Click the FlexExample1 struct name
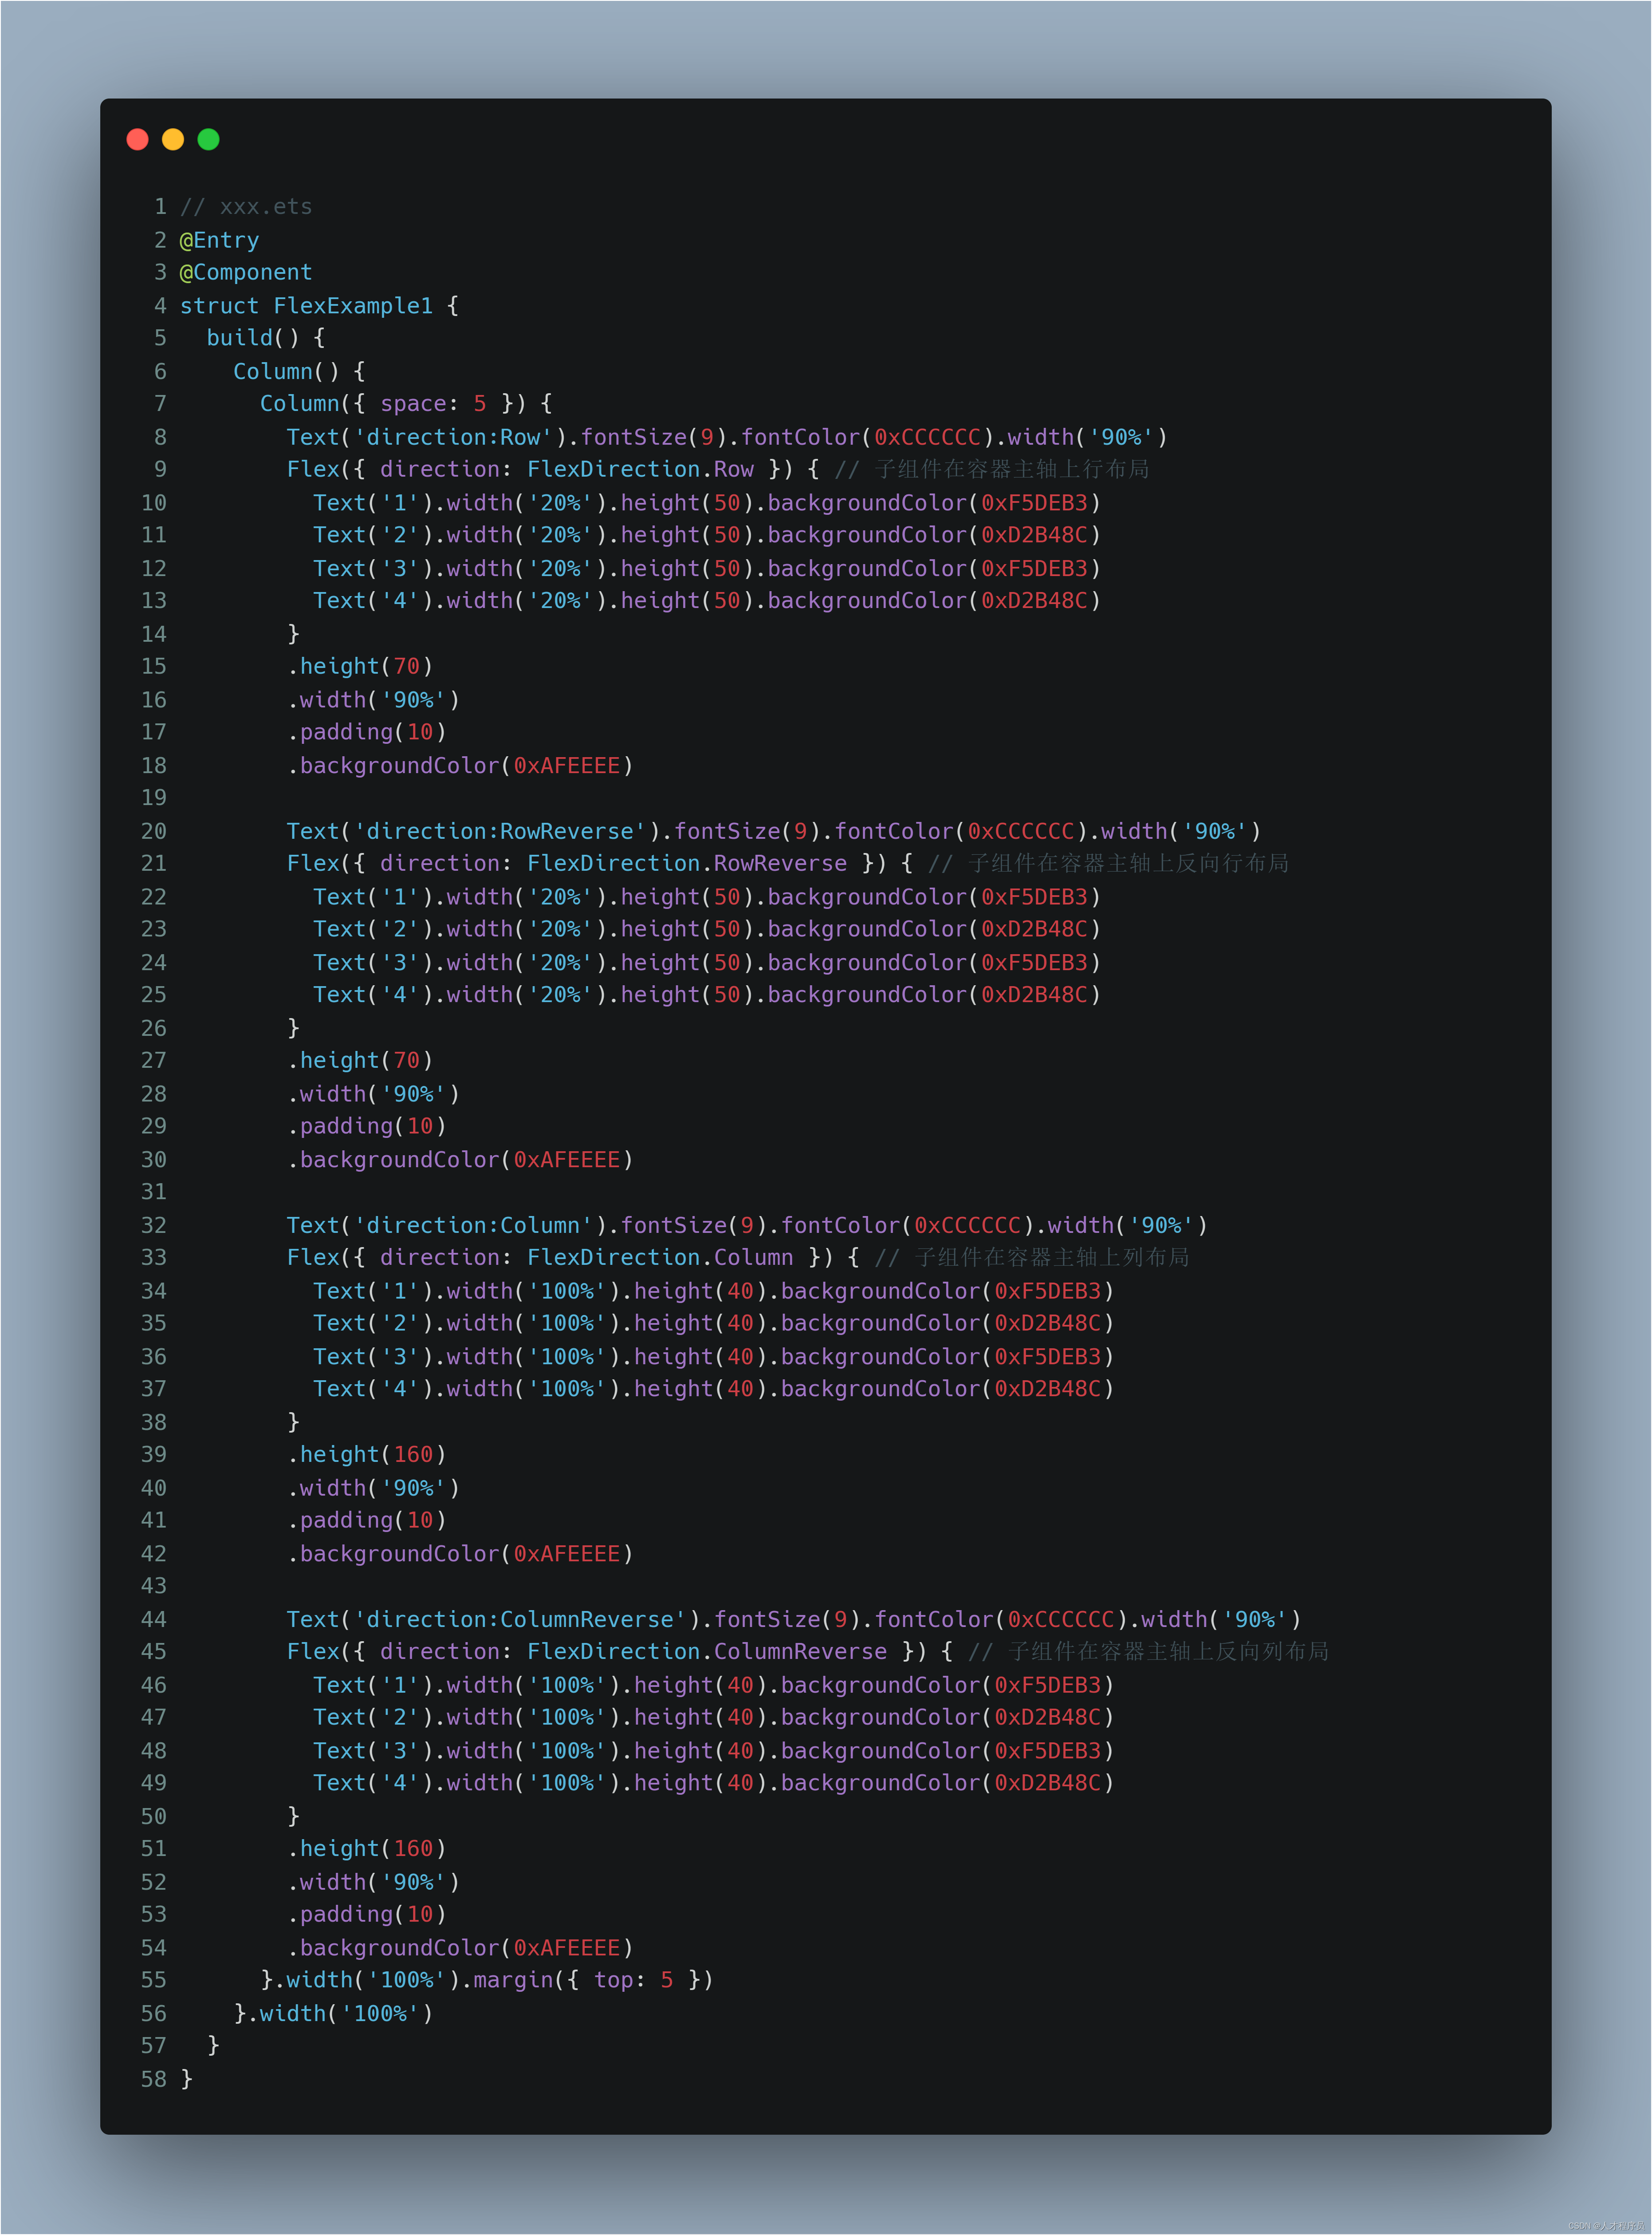1652x2235 pixels. [x=353, y=305]
